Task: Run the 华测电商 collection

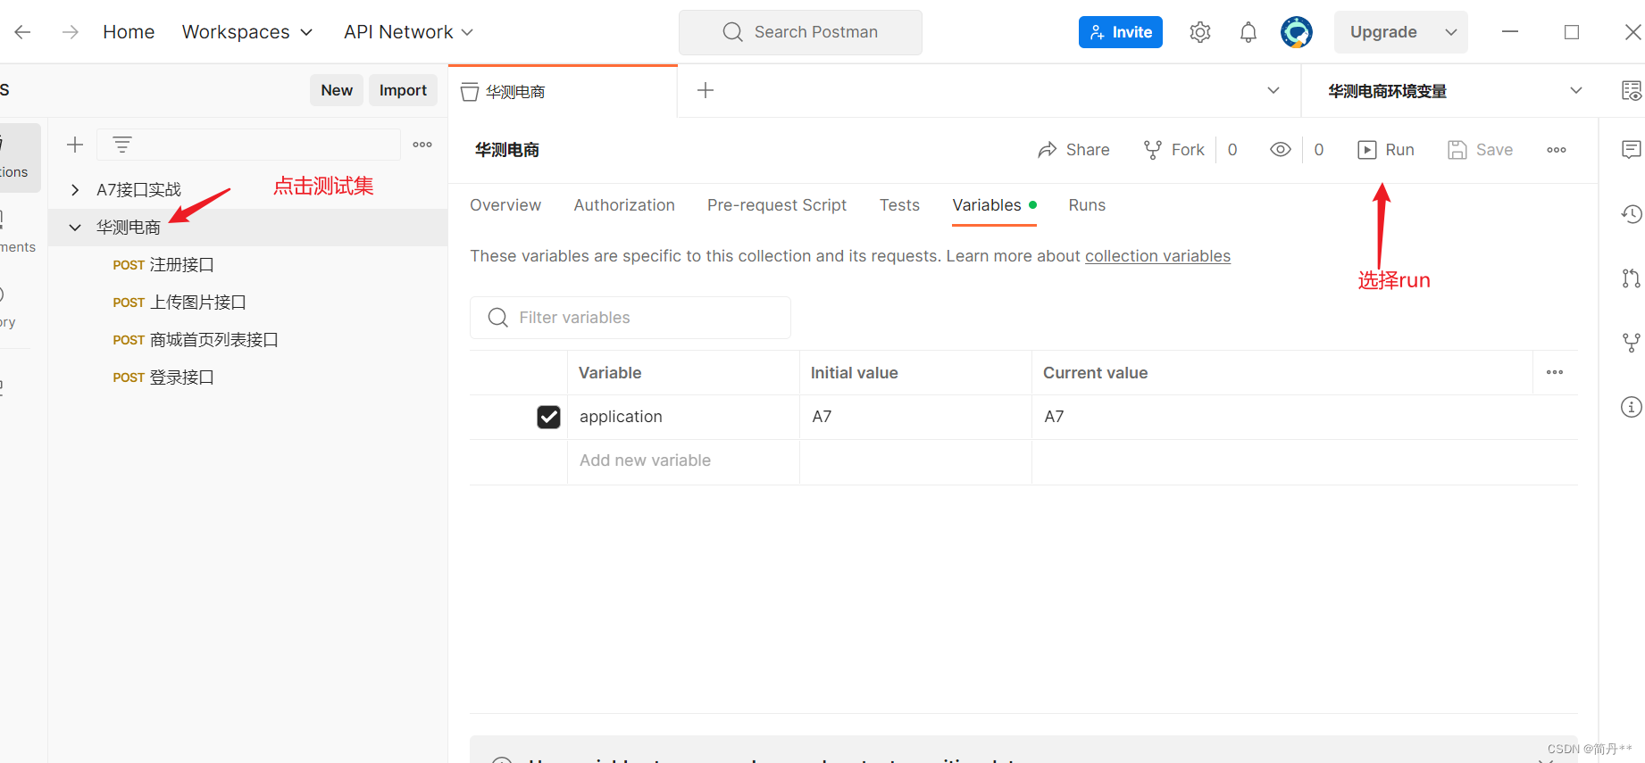Action: (1386, 150)
